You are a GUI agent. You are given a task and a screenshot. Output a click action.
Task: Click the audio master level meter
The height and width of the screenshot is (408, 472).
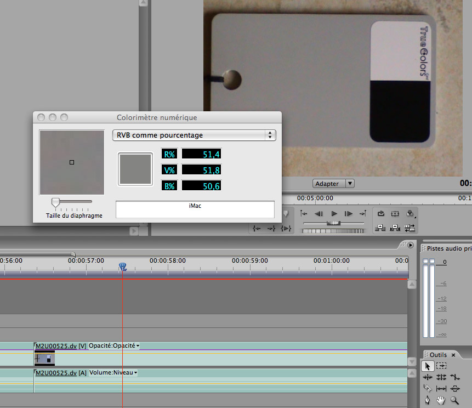429,297
